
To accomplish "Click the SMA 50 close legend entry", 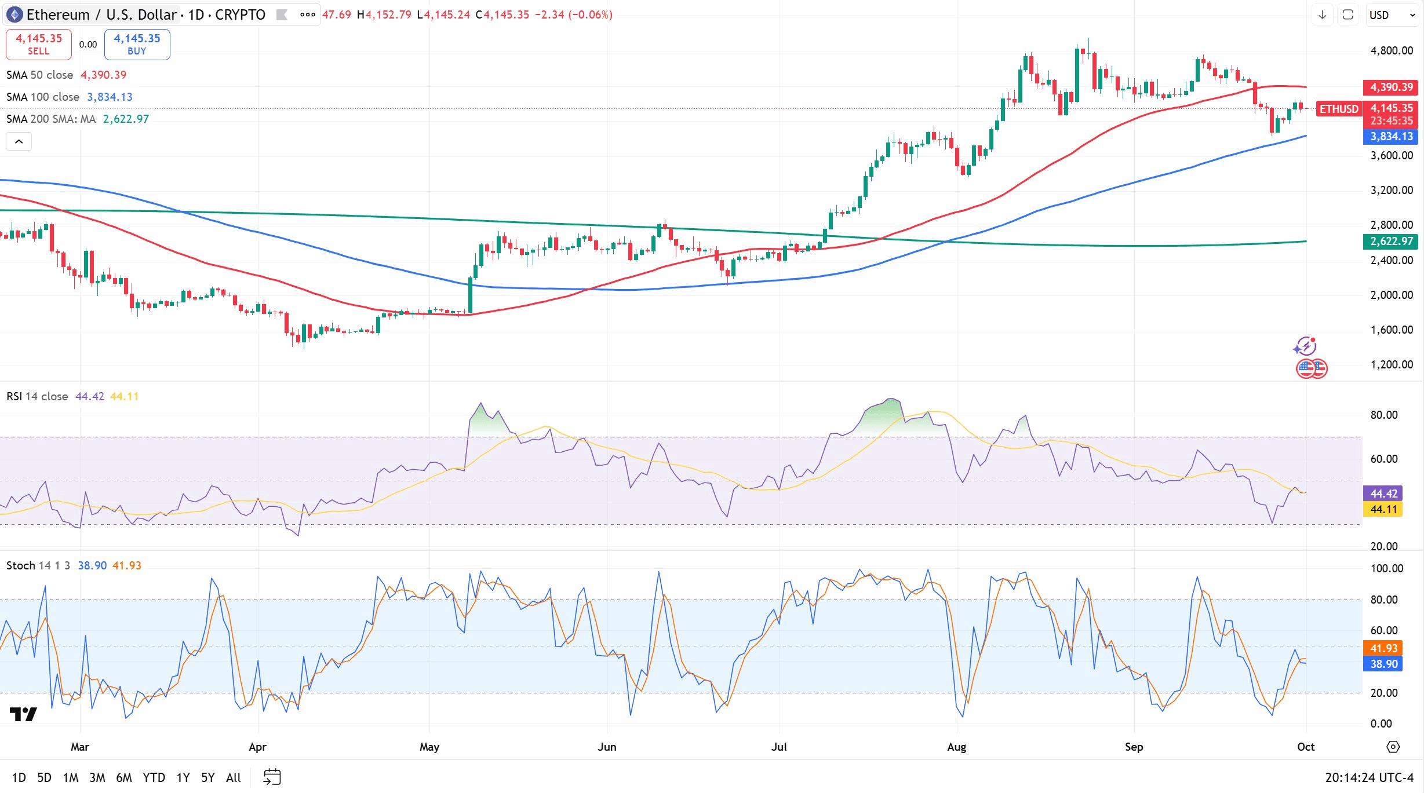I will coord(39,75).
